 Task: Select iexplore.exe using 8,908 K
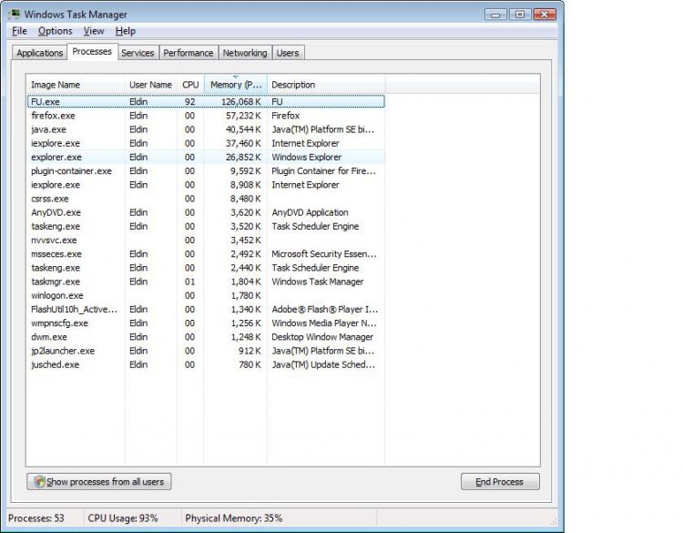[206, 185]
